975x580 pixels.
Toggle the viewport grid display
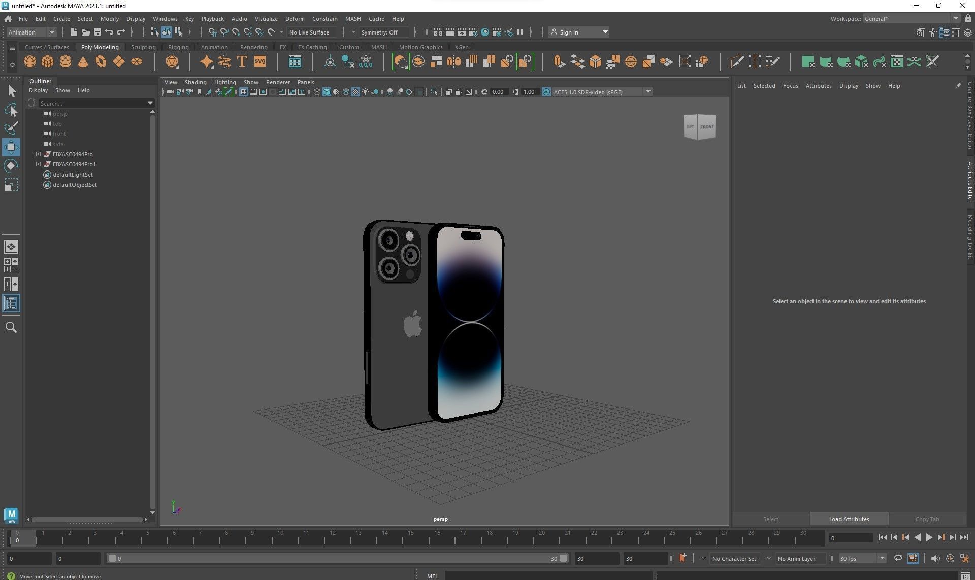pos(244,92)
